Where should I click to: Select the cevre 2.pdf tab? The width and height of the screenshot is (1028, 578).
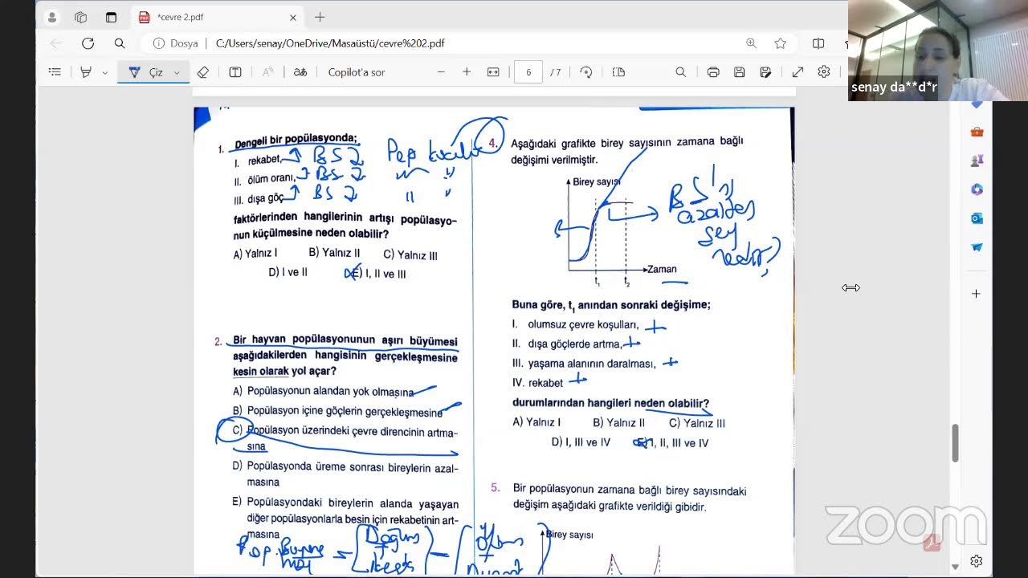pos(217,17)
